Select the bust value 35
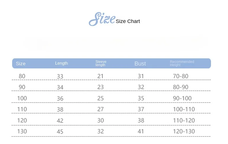This screenshot has height=144, width=228. pos(141,98)
